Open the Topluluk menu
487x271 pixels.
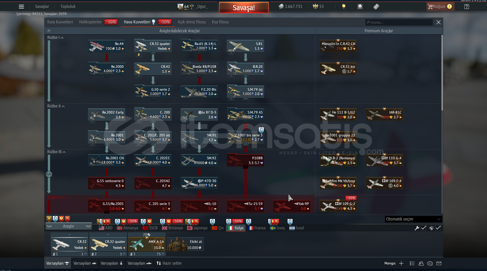click(x=68, y=7)
